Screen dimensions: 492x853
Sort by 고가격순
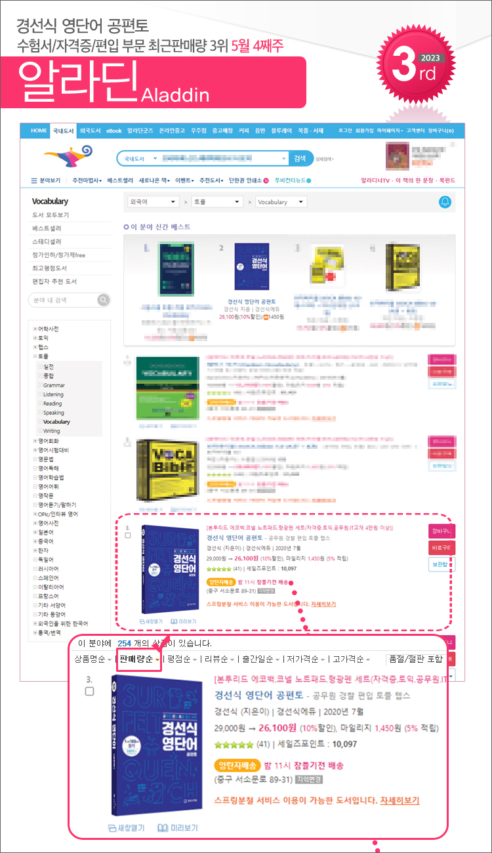point(352,659)
